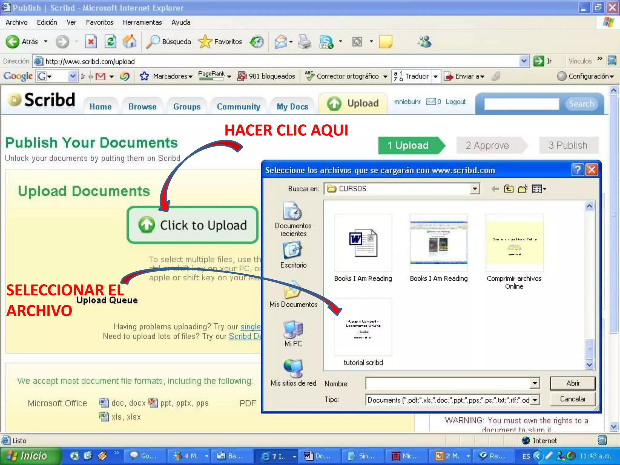Go to the Scribd Home tab
Image resolution: width=620 pixels, height=465 pixels.
point(101,107)
